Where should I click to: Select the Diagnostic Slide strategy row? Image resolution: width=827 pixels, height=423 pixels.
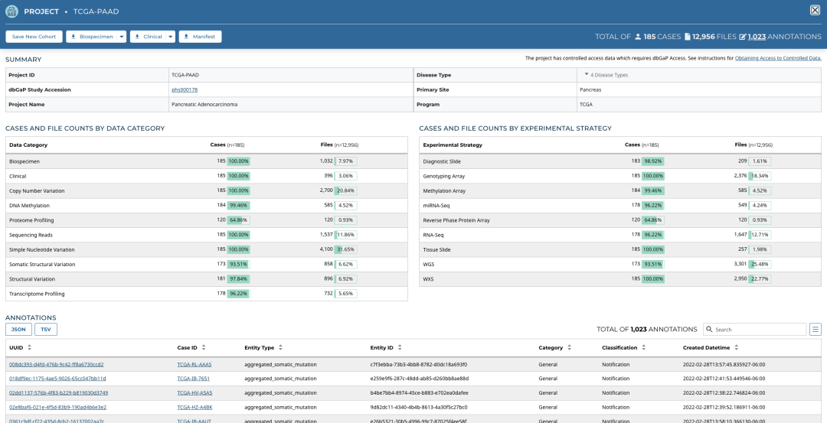tap(619, 161)
